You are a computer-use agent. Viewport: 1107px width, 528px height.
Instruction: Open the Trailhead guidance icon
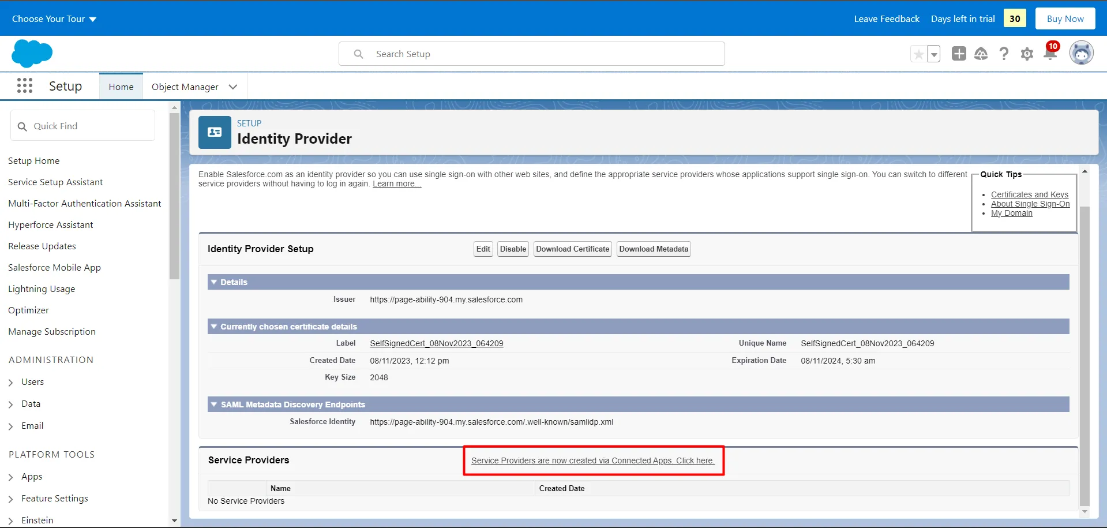tap(981, 54)
